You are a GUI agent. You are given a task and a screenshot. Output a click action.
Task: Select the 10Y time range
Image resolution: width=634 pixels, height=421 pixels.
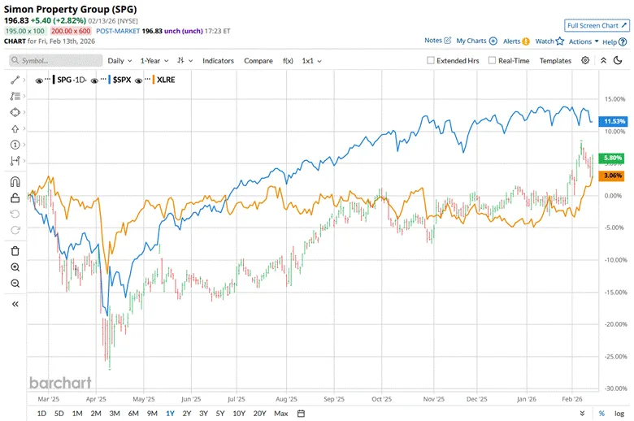coord(239,414)
